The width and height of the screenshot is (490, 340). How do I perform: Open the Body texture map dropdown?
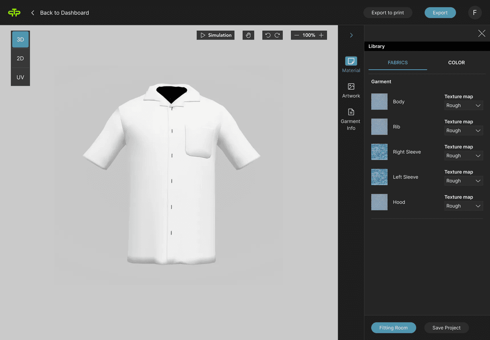(463, 105)
